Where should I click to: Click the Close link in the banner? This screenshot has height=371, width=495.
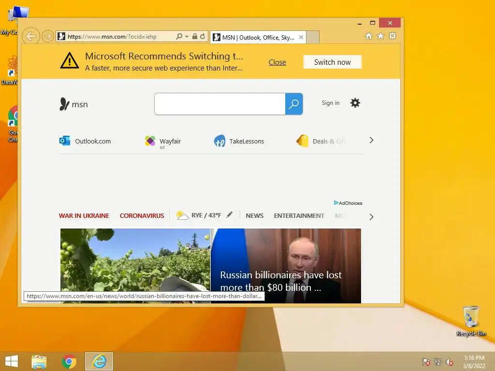pos(277,62)
